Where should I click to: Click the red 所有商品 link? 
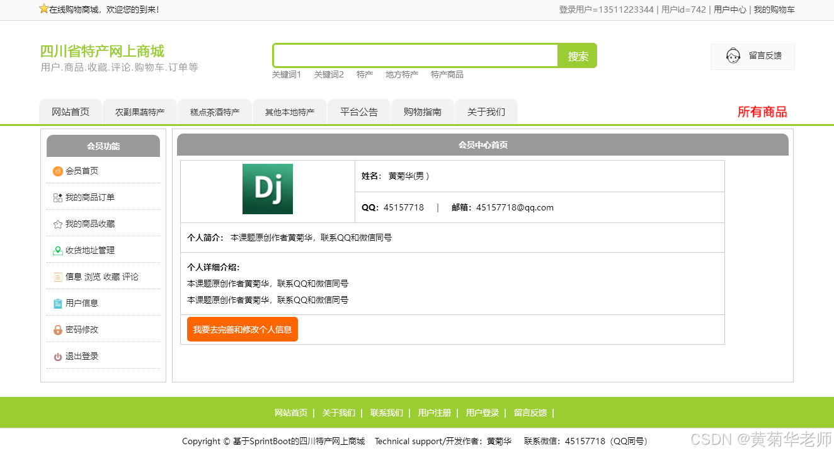pyautogui.click(x=762, y=112)
